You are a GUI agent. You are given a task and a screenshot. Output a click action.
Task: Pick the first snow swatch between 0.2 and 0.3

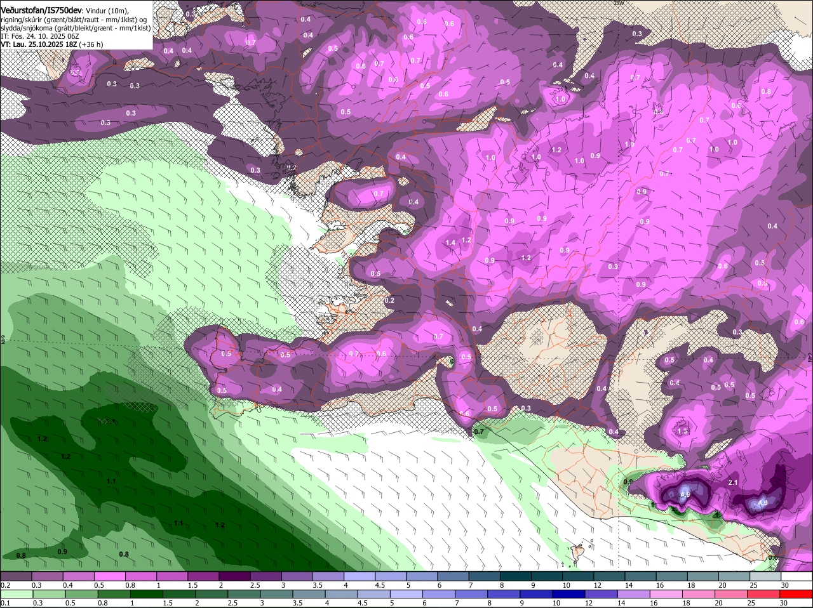pyautogui.click(x=16, y=576)
